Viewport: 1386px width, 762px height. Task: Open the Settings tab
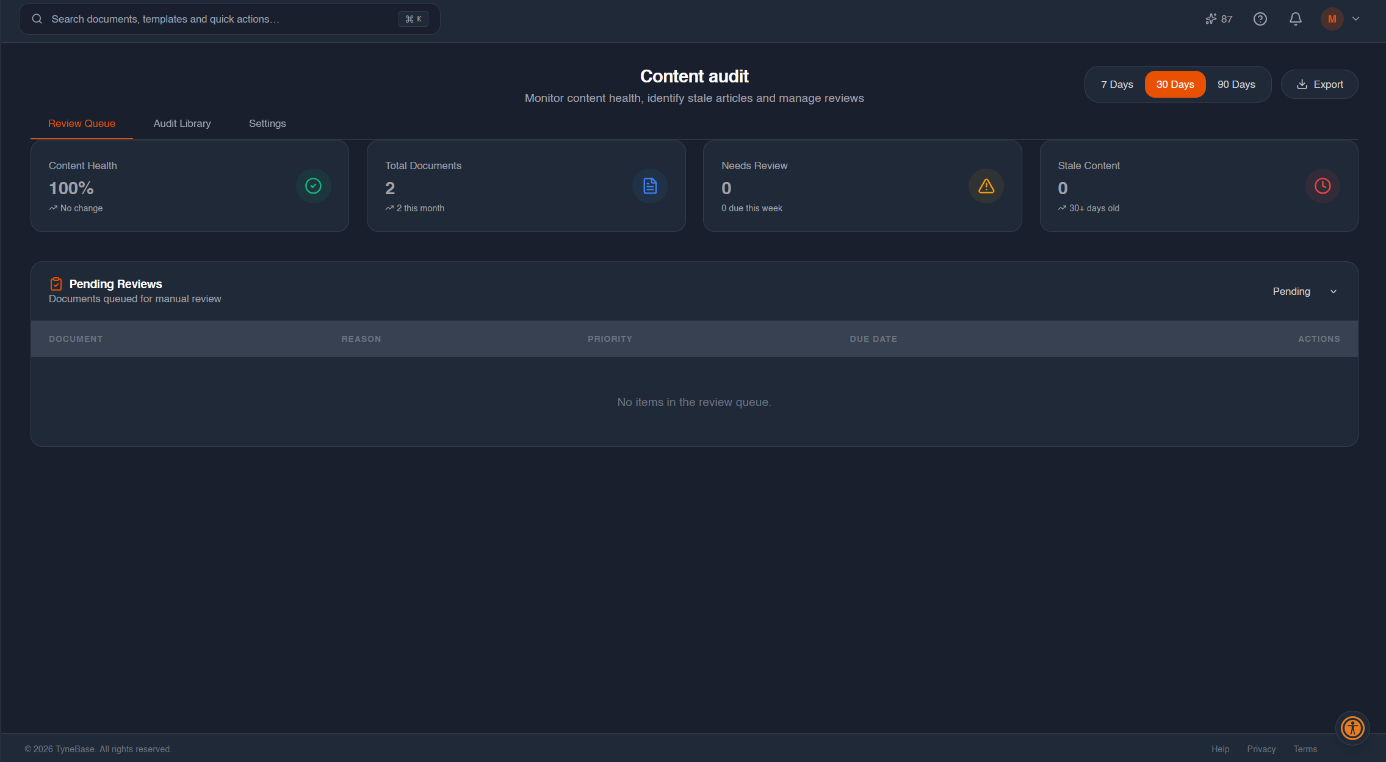pos(267,123)
